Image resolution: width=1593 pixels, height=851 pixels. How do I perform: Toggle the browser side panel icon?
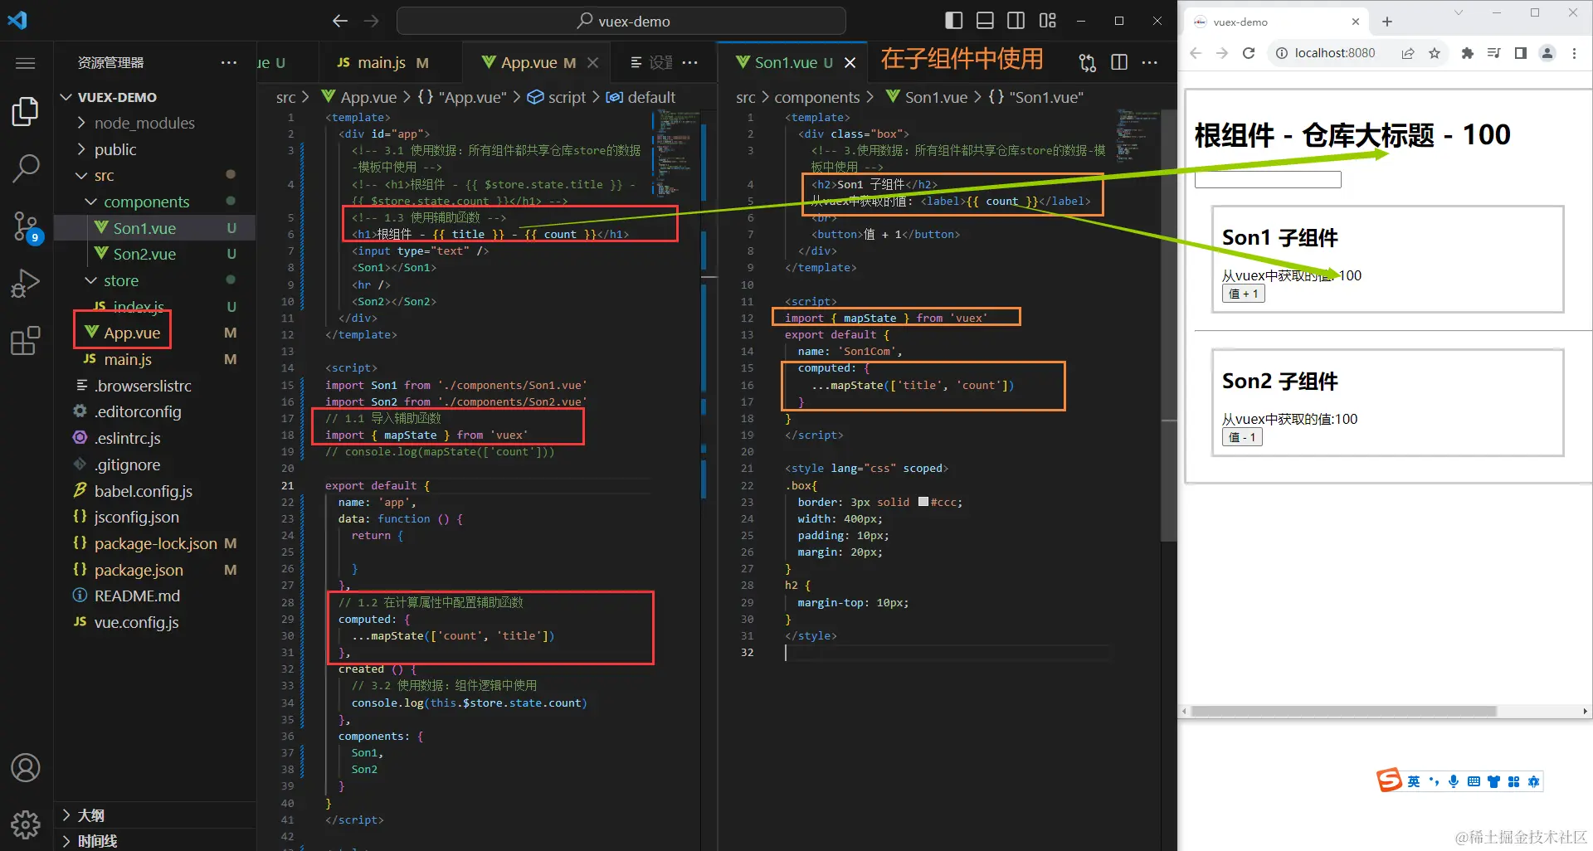click(1521, 53)
